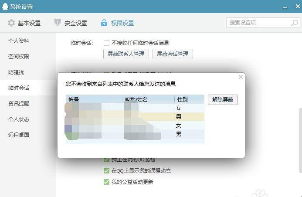Click the gear icon for basic settings
The image size is (302, 197).
tap(11, 23)
